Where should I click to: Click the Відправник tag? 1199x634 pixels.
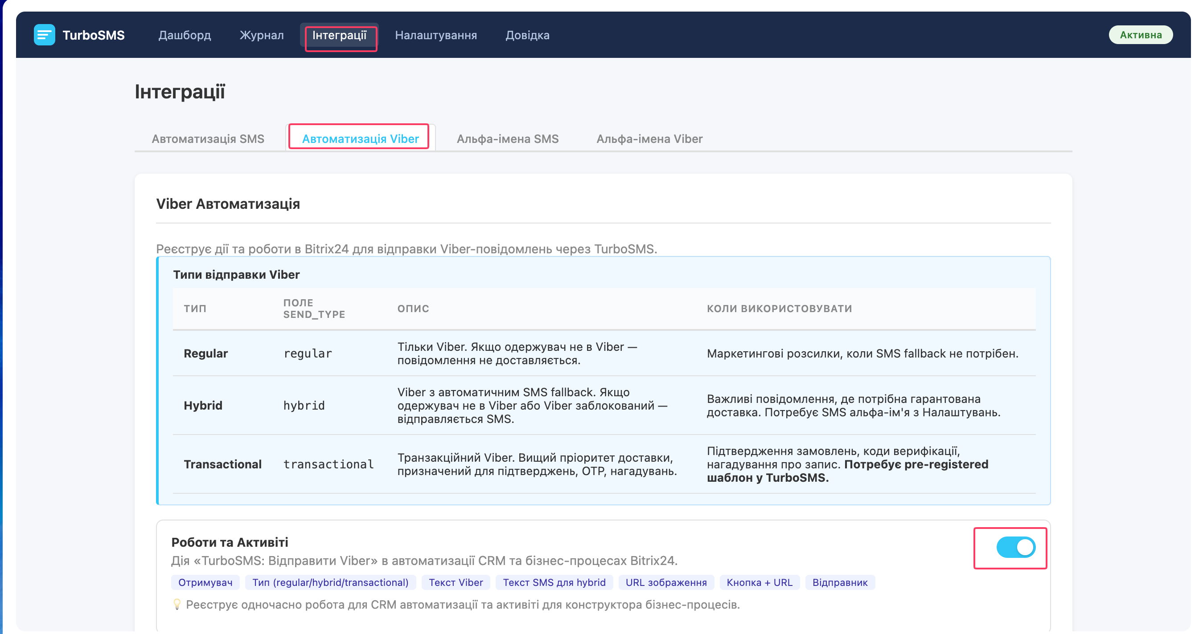tap(840, 582)
